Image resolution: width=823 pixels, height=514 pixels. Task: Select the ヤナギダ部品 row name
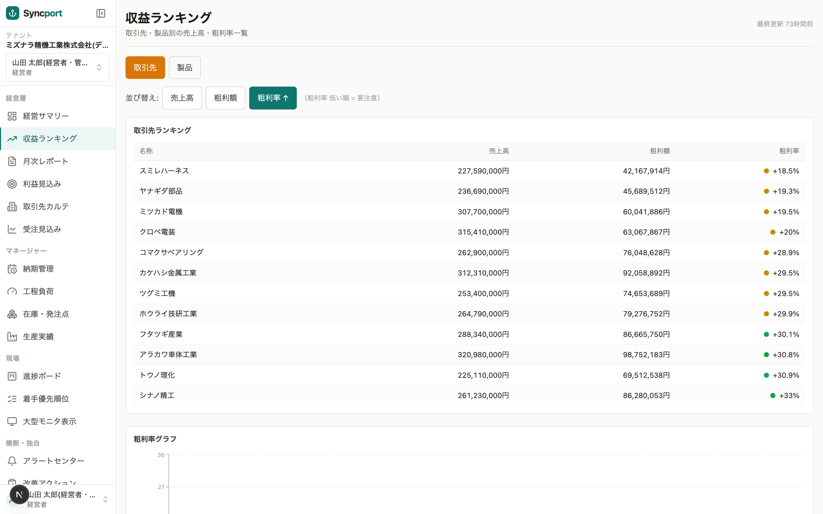coord(161,191)
